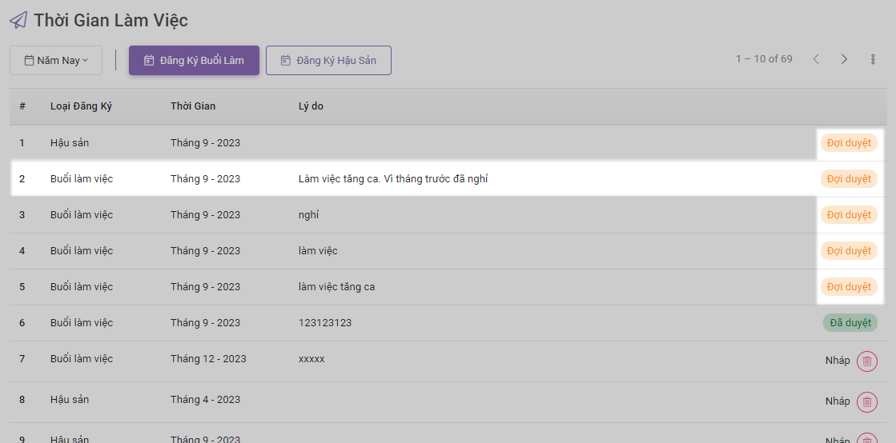Delete the draft row for Tháng 12 - 2023
The image size is (896, 443).
[x=866, y=361]
